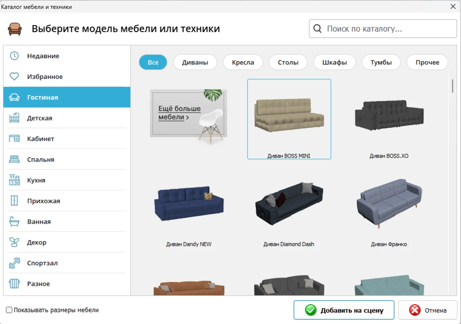Click the catalog search field
Viewport: 461px width, 324px height.
[382, 28]
